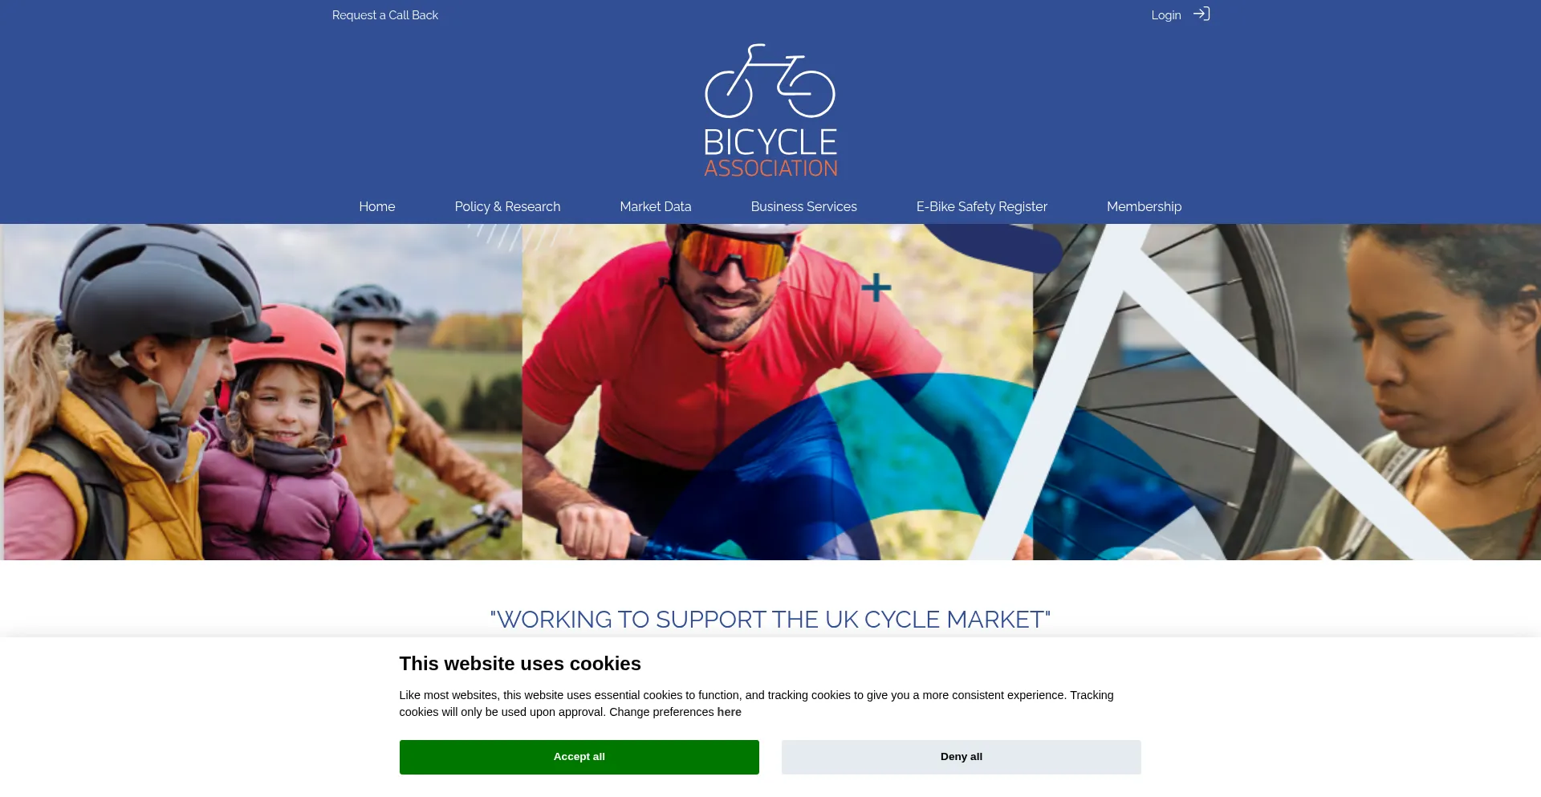The height and width of the screenshot is (797, 1541).
Task: Click Request a Call Back link
Action: tap(385, 15)
